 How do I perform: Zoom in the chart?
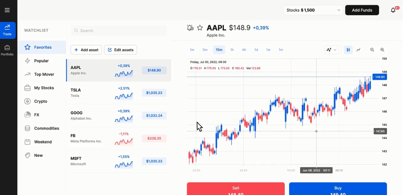(382, 50)
